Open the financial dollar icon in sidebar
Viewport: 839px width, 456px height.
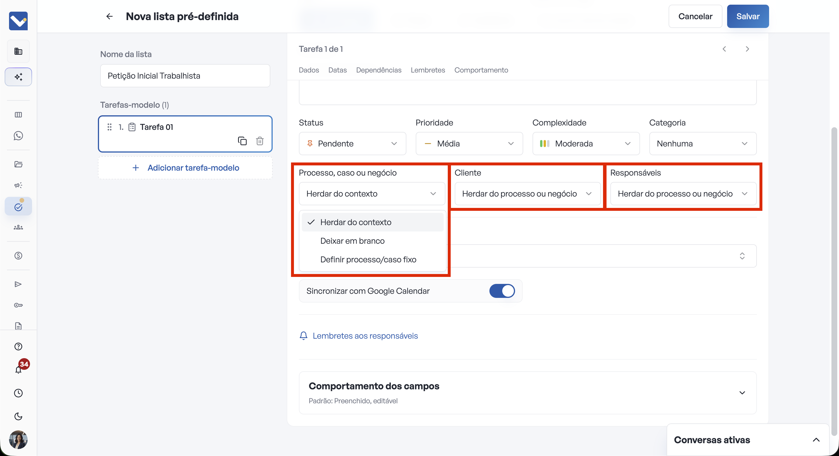click(18, 255)
